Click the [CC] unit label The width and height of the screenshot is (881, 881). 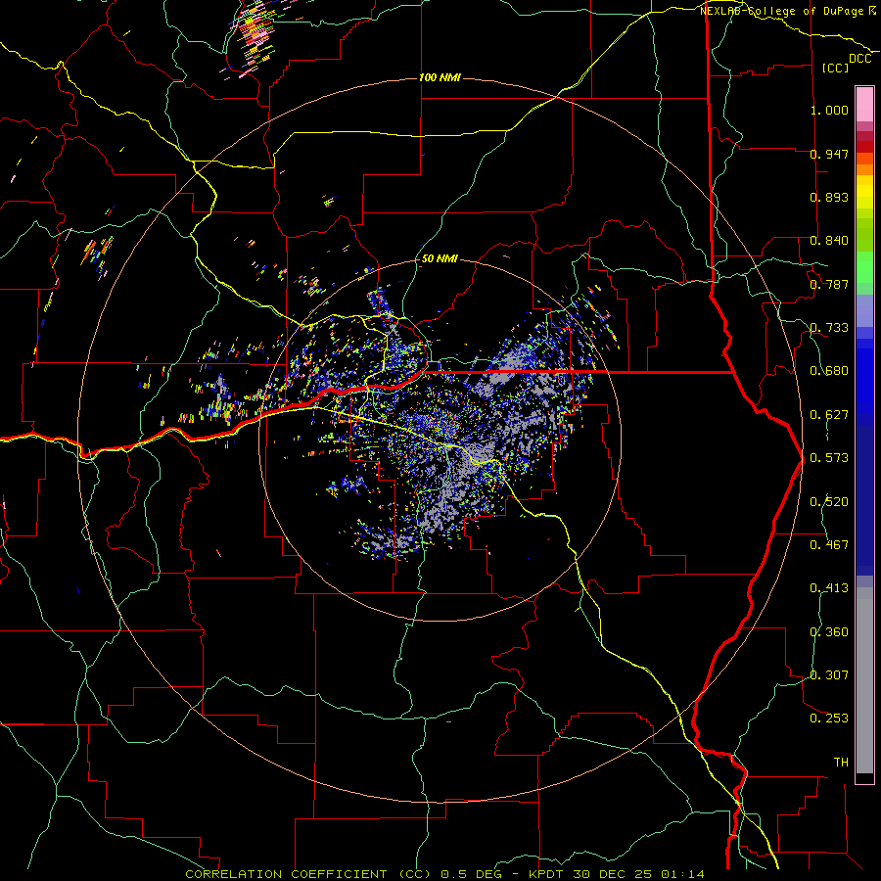pos(835,68)
